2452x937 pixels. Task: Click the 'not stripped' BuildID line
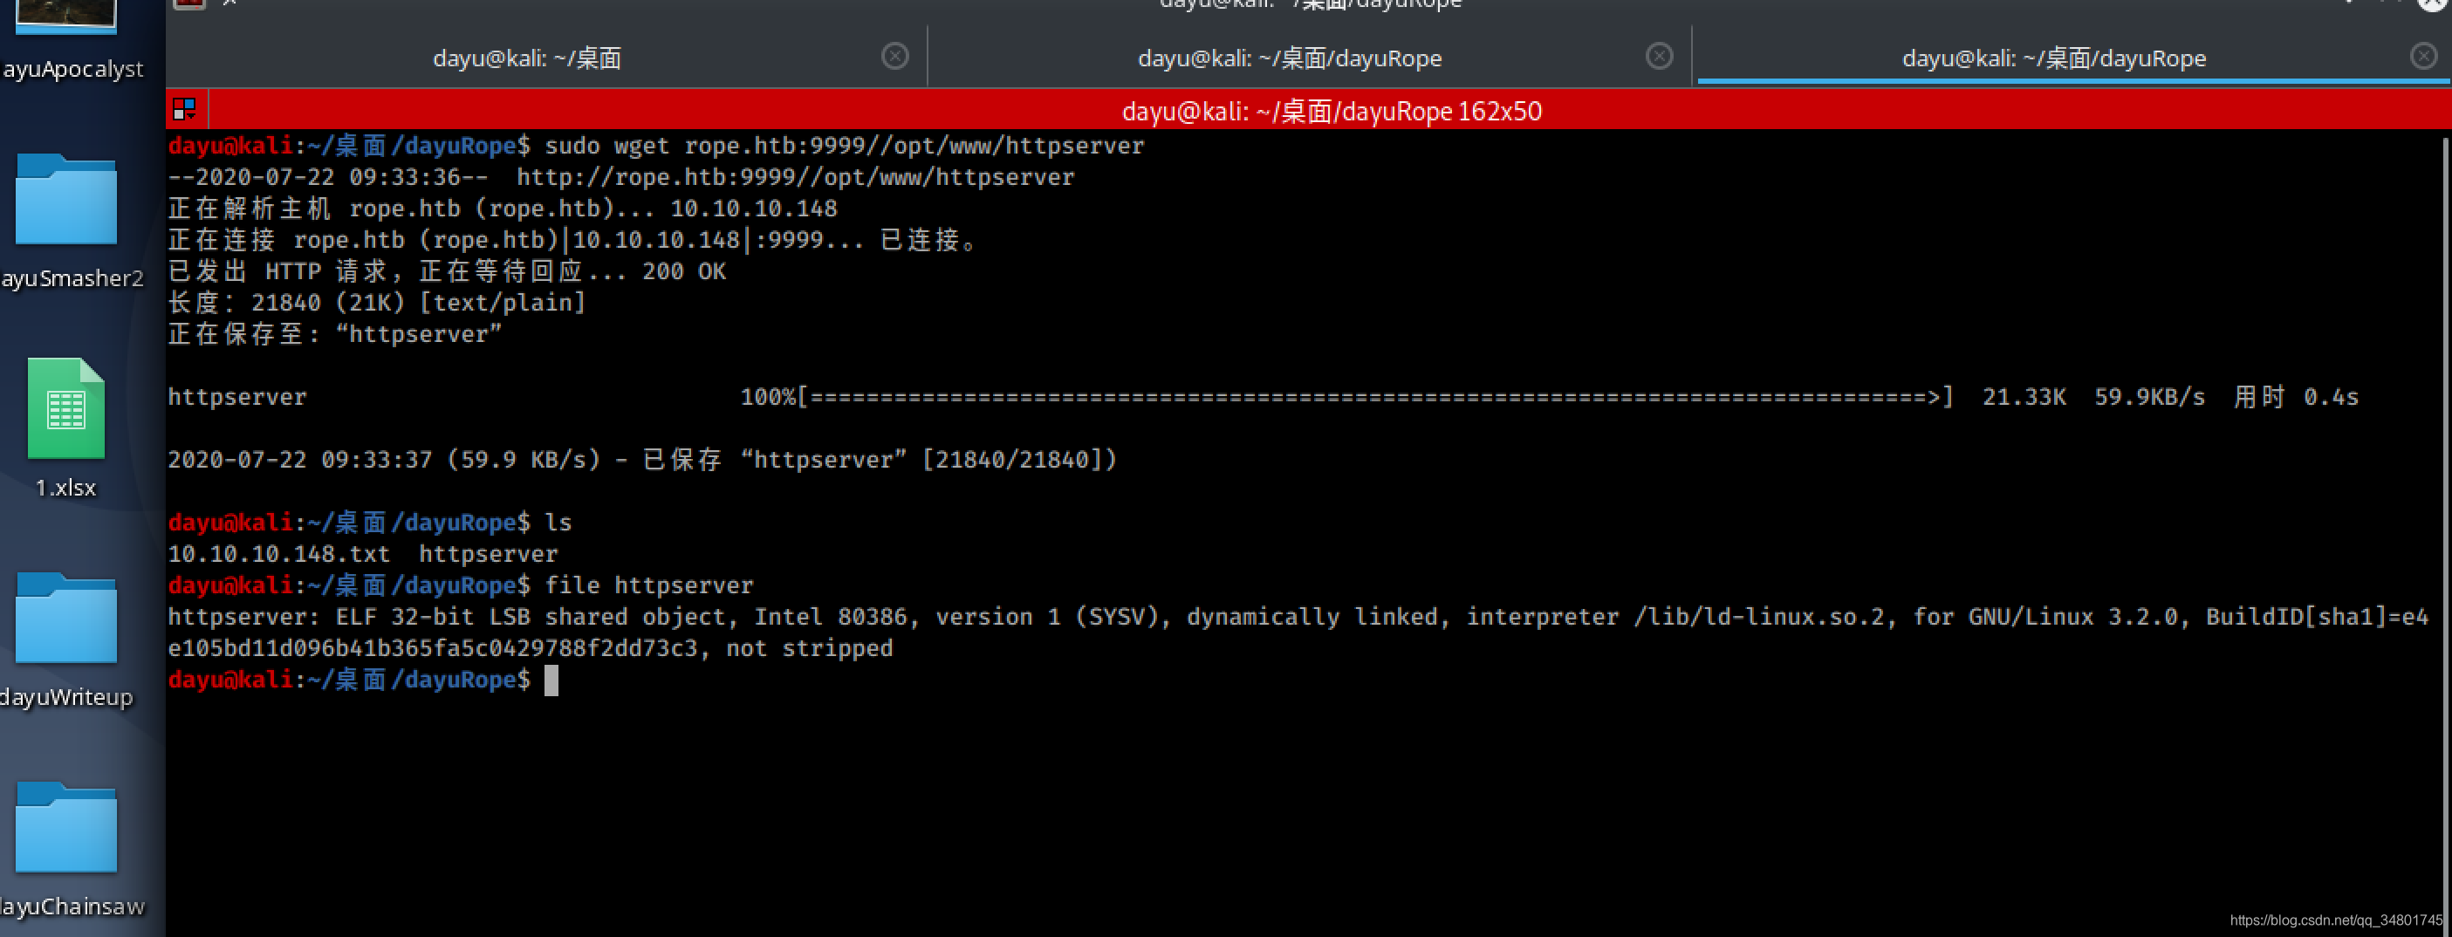[531, 648]
